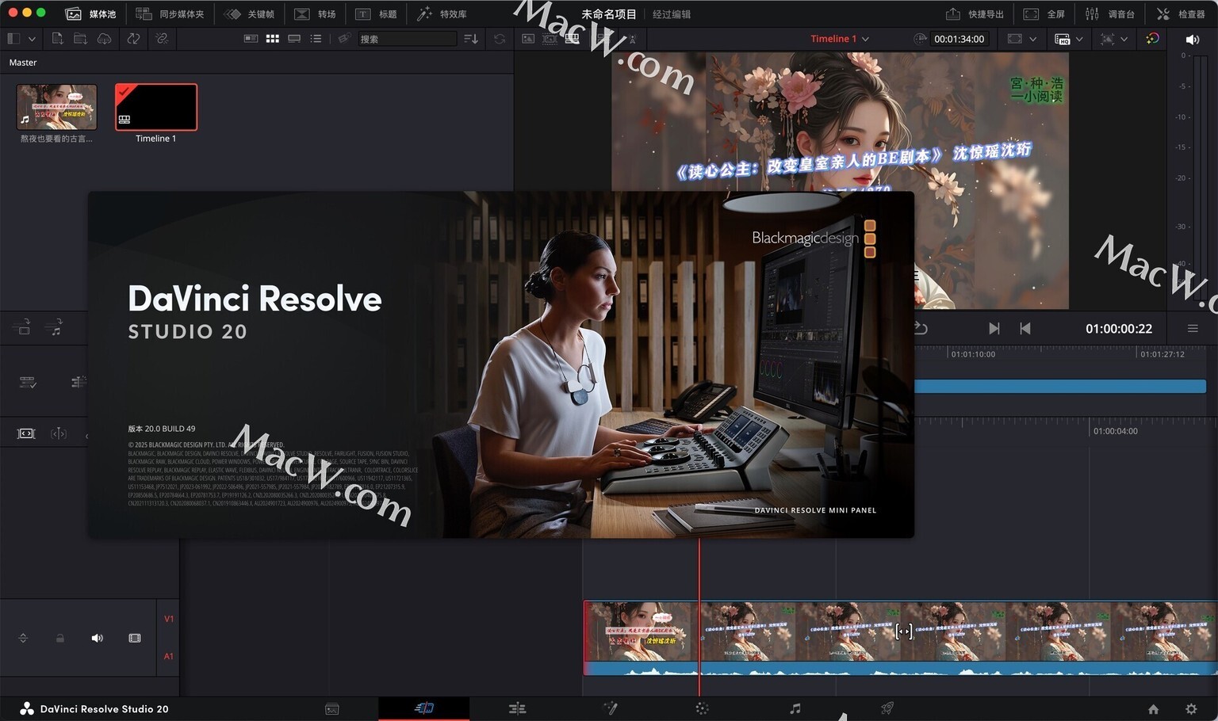Click the refresh icon beside sort

(500, 38)
